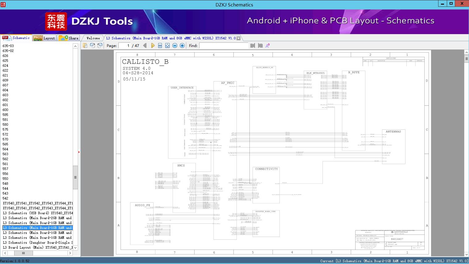Click the horizontal scrollbar below the sidebar list

pyautogui.click(x=23, y=253)
